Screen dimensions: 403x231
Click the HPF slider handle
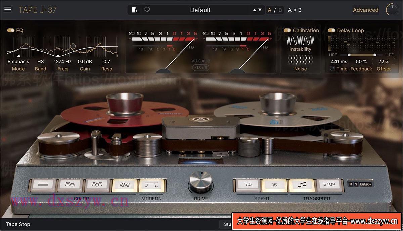(349, 55)
